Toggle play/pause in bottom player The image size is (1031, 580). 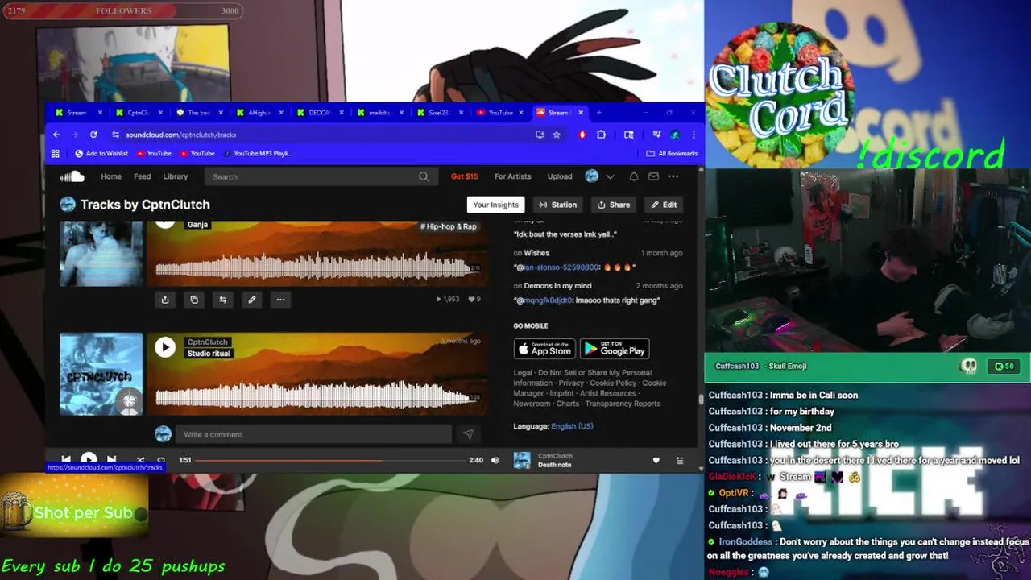89,459
